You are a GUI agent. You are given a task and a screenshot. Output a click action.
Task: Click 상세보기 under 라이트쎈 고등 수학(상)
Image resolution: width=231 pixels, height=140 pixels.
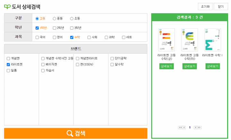click(x=167, y=66)
